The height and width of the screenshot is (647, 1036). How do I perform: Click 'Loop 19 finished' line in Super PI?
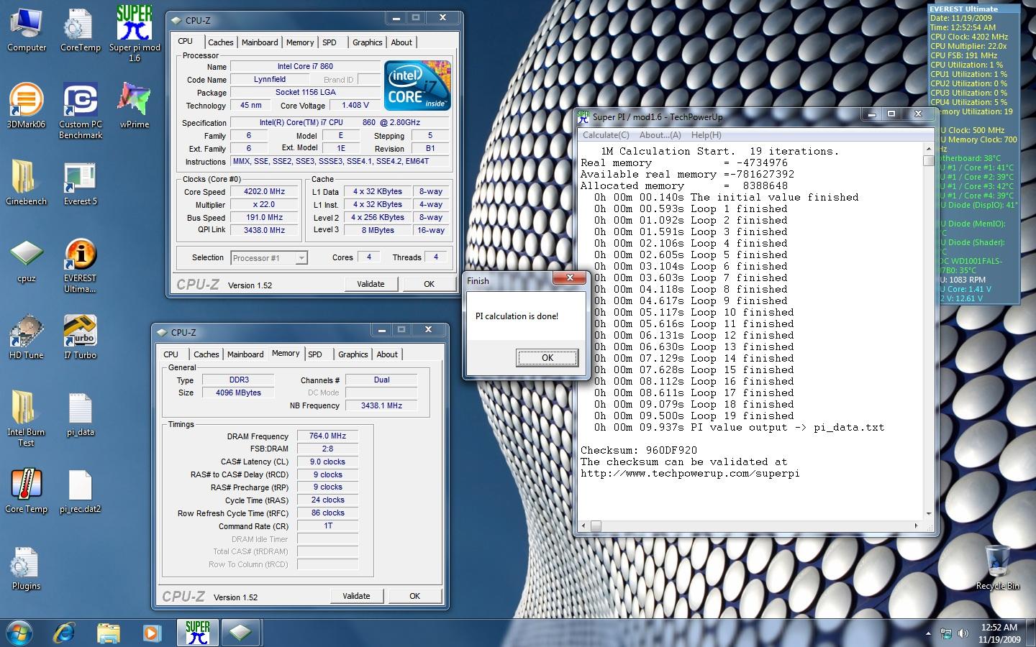694,416
